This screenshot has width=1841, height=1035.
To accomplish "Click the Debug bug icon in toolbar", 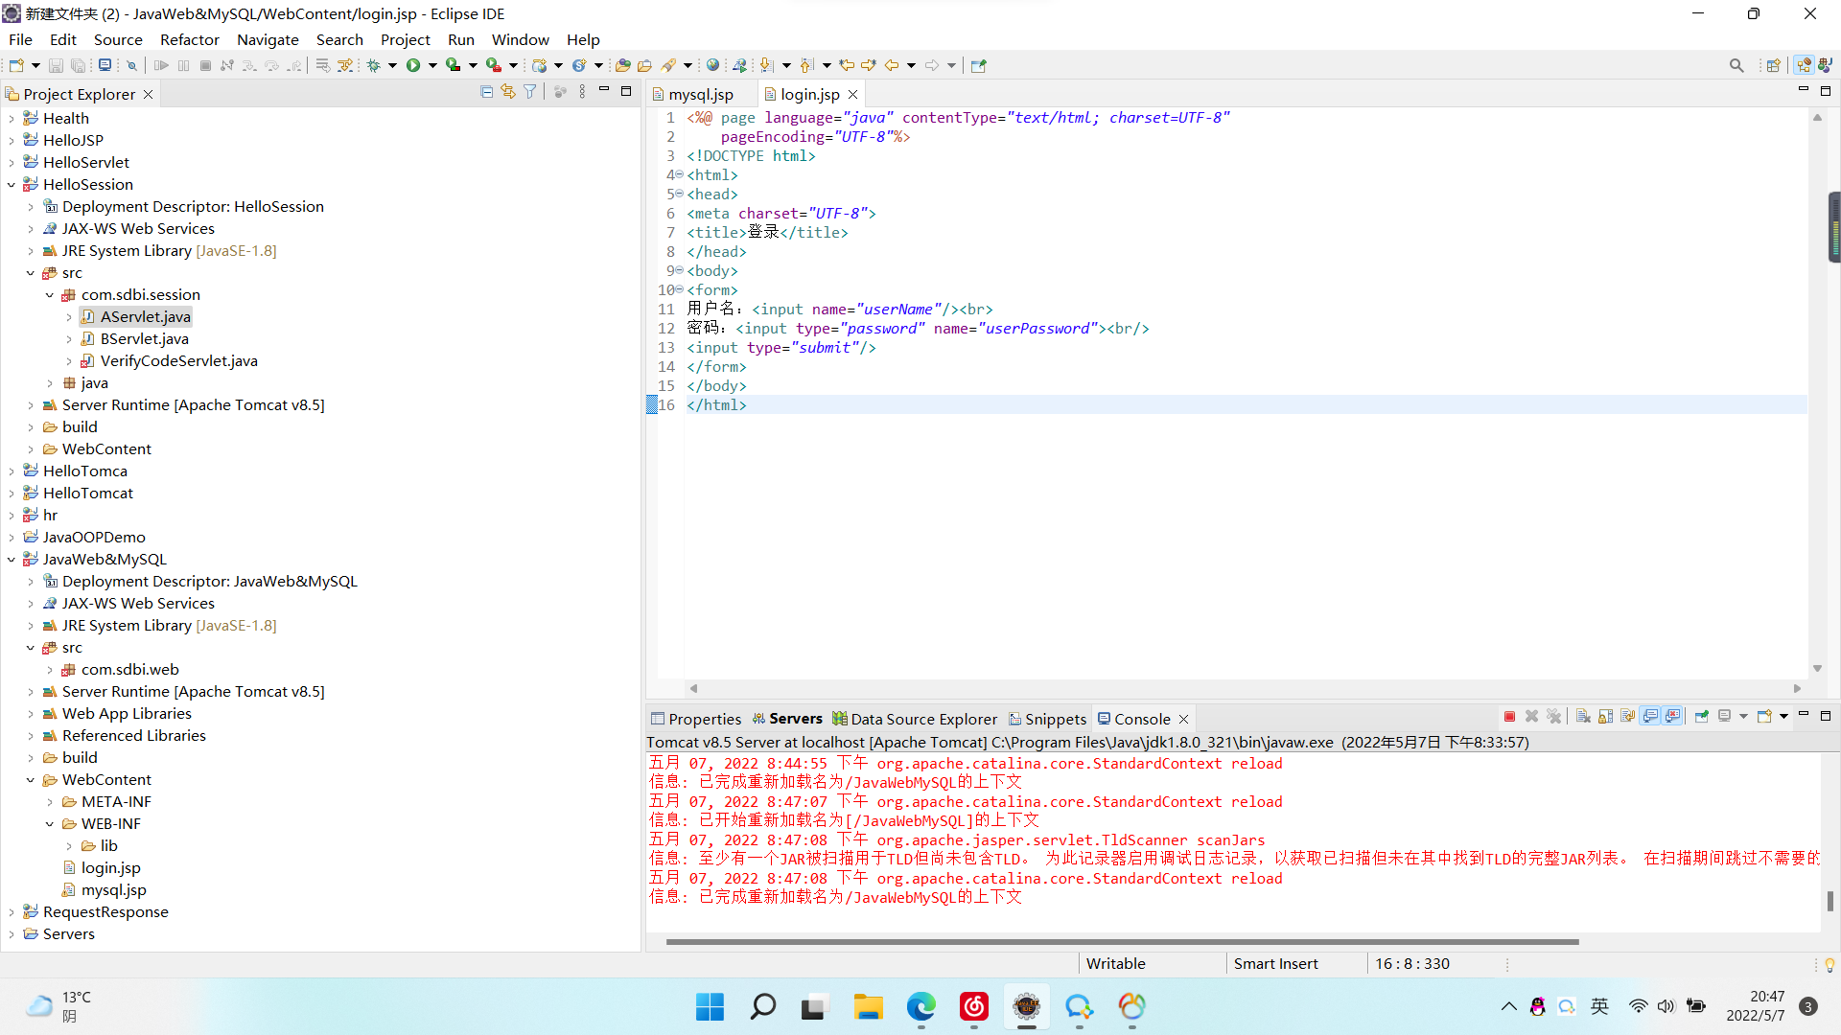I will point(374,65).
